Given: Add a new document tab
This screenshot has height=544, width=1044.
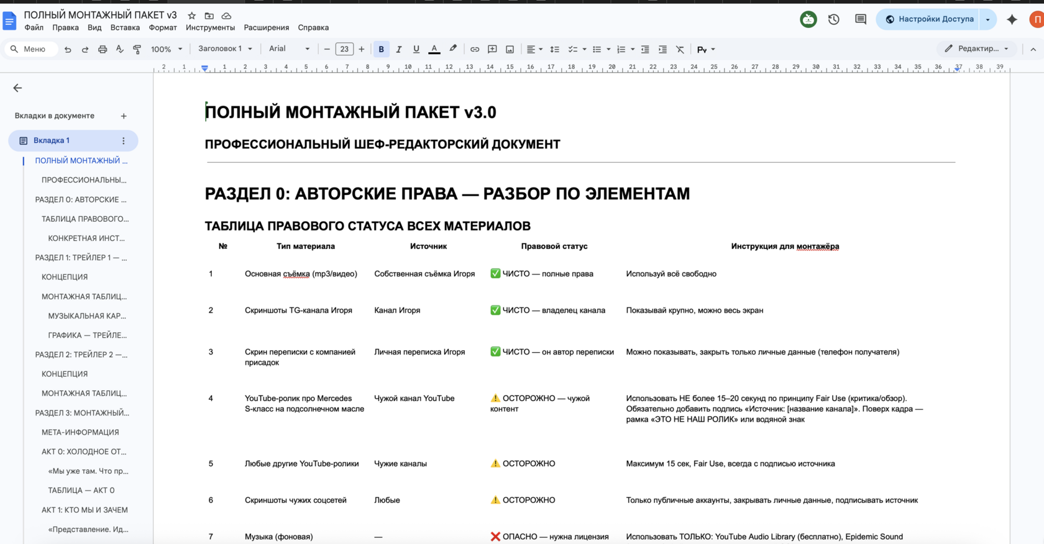Looking at the screenshot, I should pyautogui.click(x=124, y=116).
